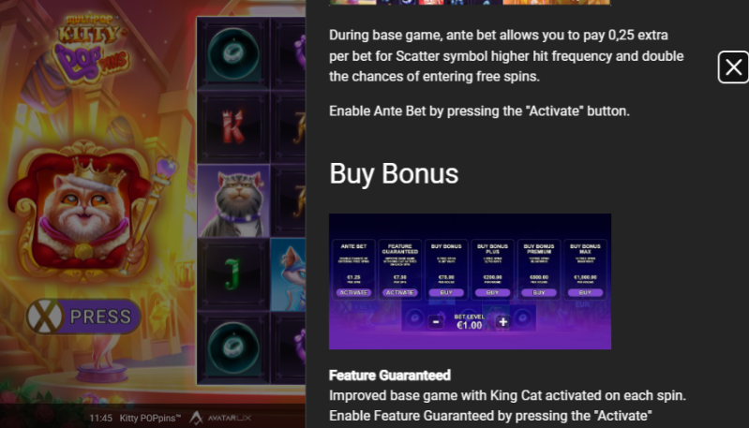
Task: Decrease bet level with minus button
Action: (x=436, y=322)
